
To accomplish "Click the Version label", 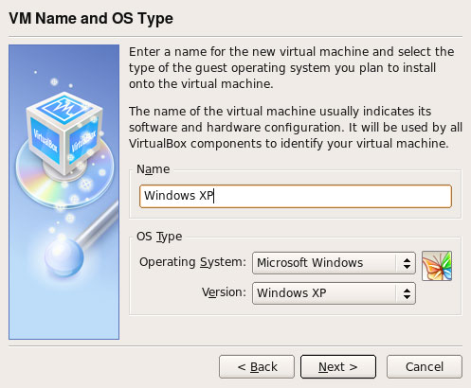I will (224, 292).
